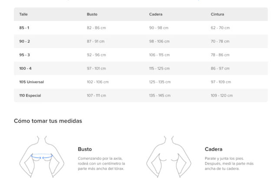Click the 105 Universal size label
Image resolution: width=278 pixels, height=178 pixels.
tap(31, 82)
